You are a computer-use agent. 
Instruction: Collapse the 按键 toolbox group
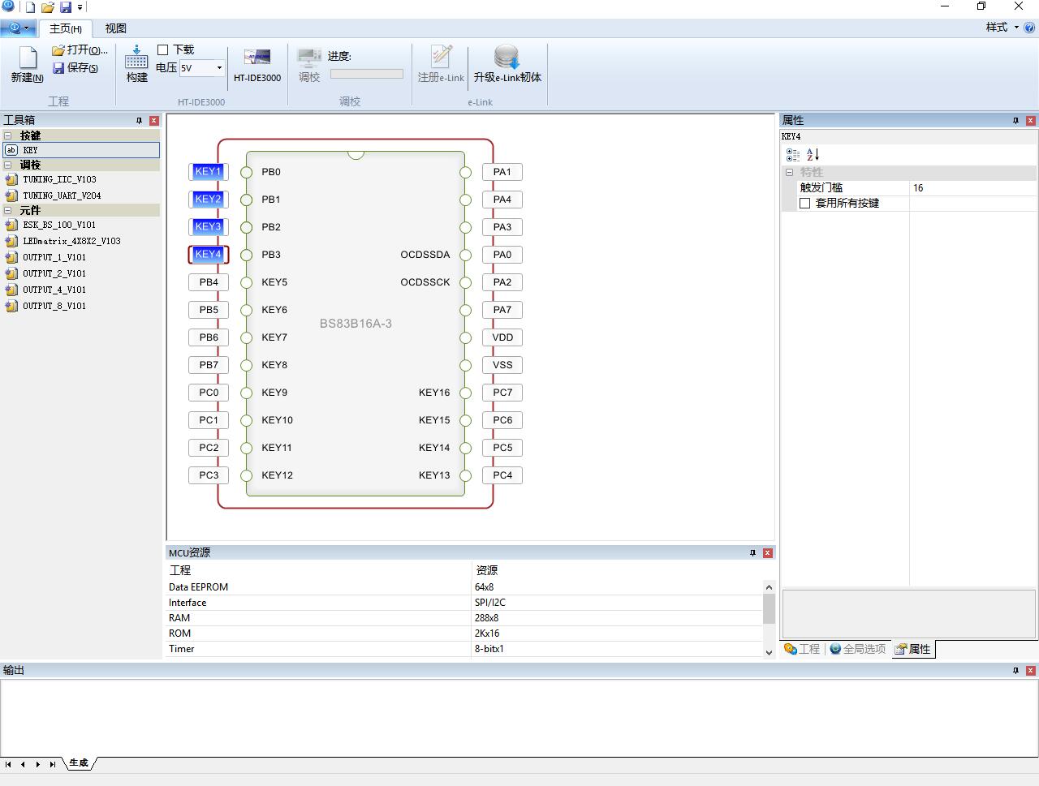8,135
